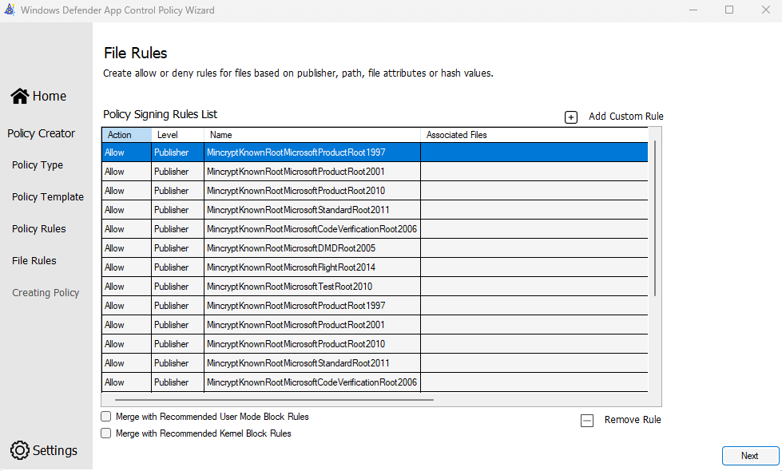
Task: Click the Add Custom Rule plus icon
Action: pyautogui.click(x=571, y=117)
